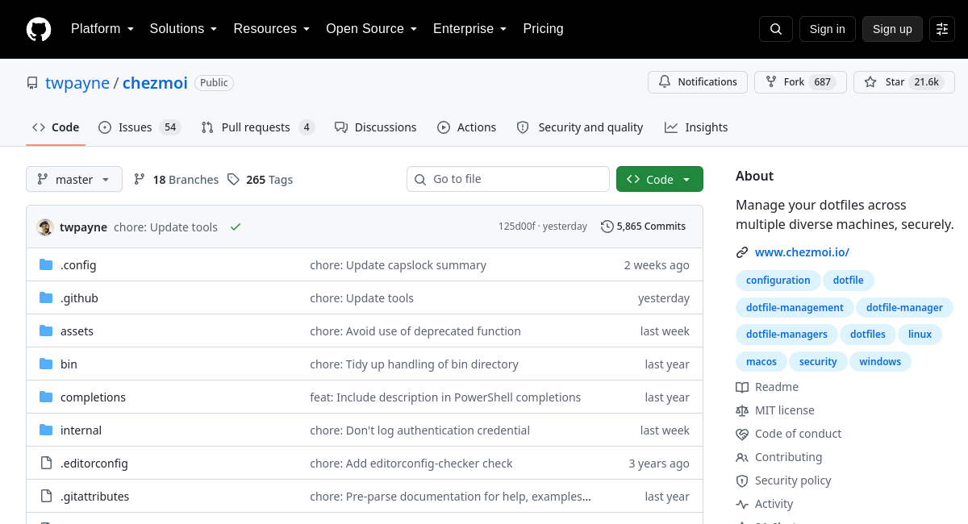The width and height of the screenshot is (968, 524).
Task: Click the dotfile-manager topic tag
Action: [904, 308]
